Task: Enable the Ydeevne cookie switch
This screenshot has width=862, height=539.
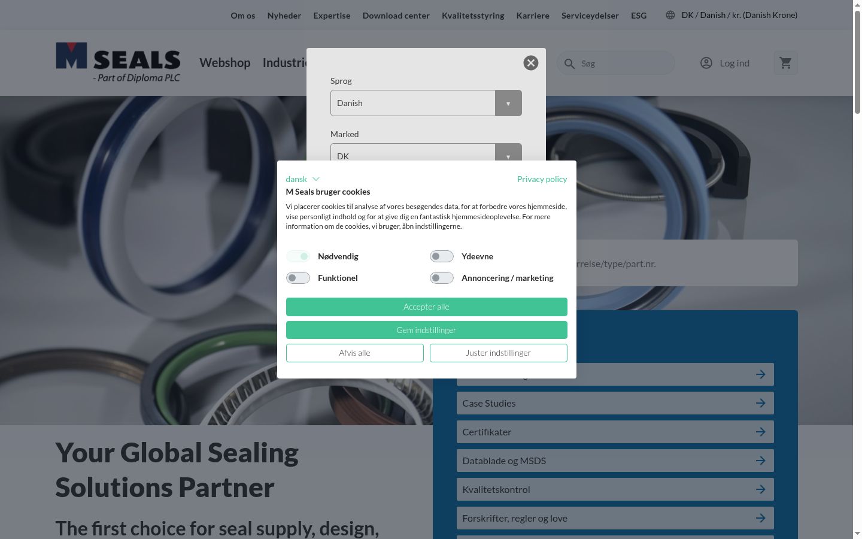Action: click(441, 256)
